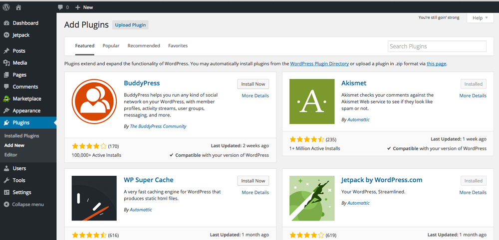Open More Details for Akismet

click(x=473, y=96)
